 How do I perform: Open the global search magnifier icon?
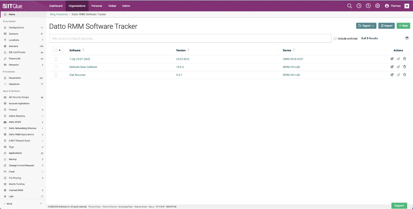point(349,6)
